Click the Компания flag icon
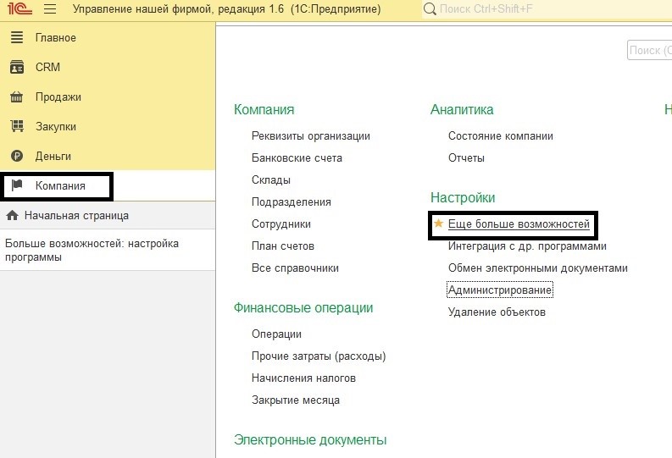The image size is (672, 458). (17, 185)
